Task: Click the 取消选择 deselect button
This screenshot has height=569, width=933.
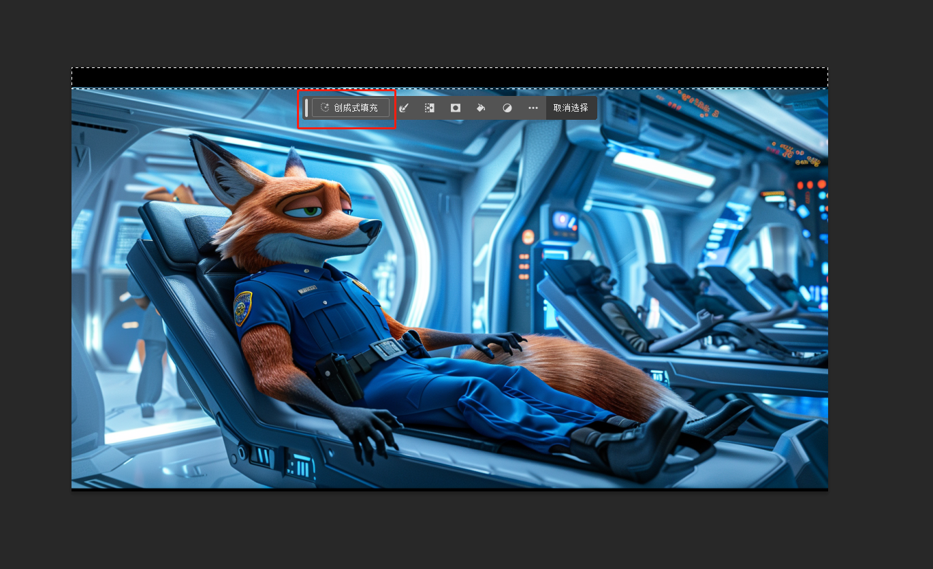Action: pos(571,108)
